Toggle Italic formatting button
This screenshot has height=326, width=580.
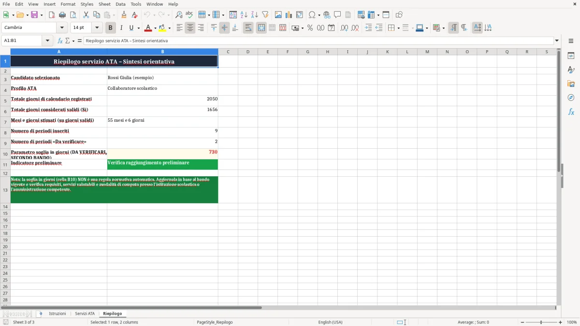[x=121, y=28]
